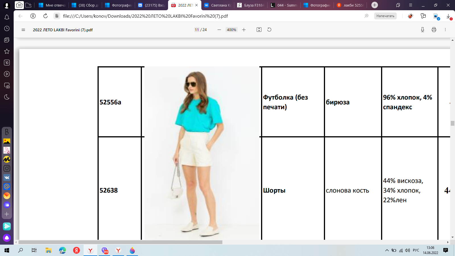Open the sidebar screenshot tool
Image resolution: width=455 pixels, height=256 pixels.
pos(7,85)
